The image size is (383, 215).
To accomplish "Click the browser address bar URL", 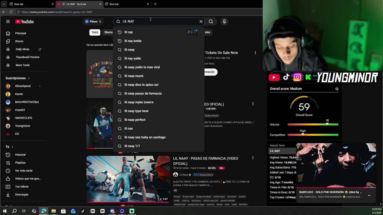I will point(57,12).
